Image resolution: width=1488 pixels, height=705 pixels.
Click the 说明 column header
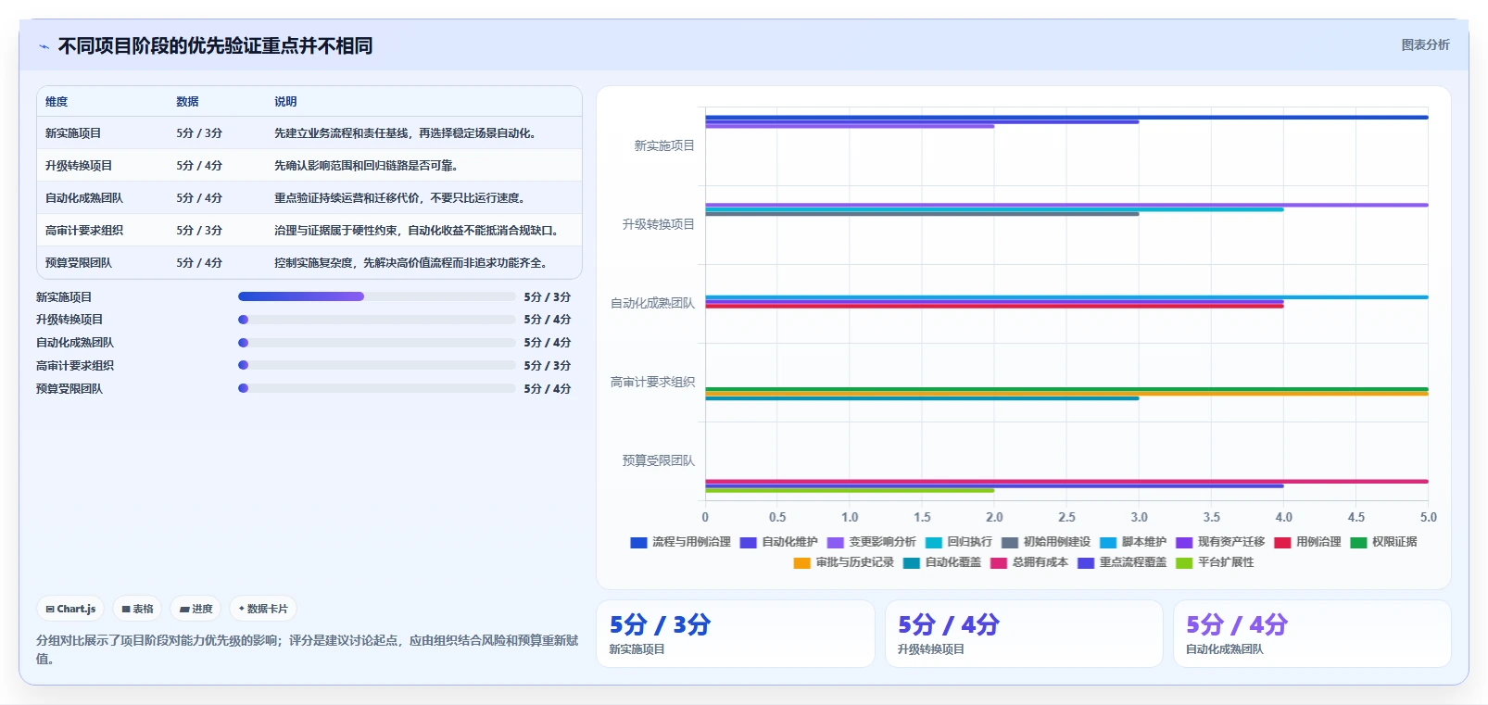coord(285,102)
